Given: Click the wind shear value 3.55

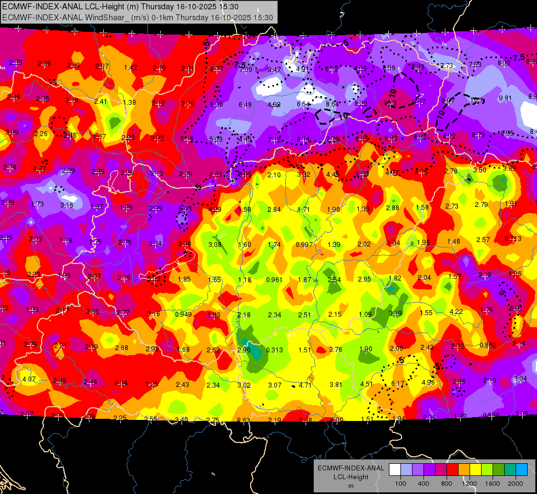Looking at the screenshot, I should 93,312.
